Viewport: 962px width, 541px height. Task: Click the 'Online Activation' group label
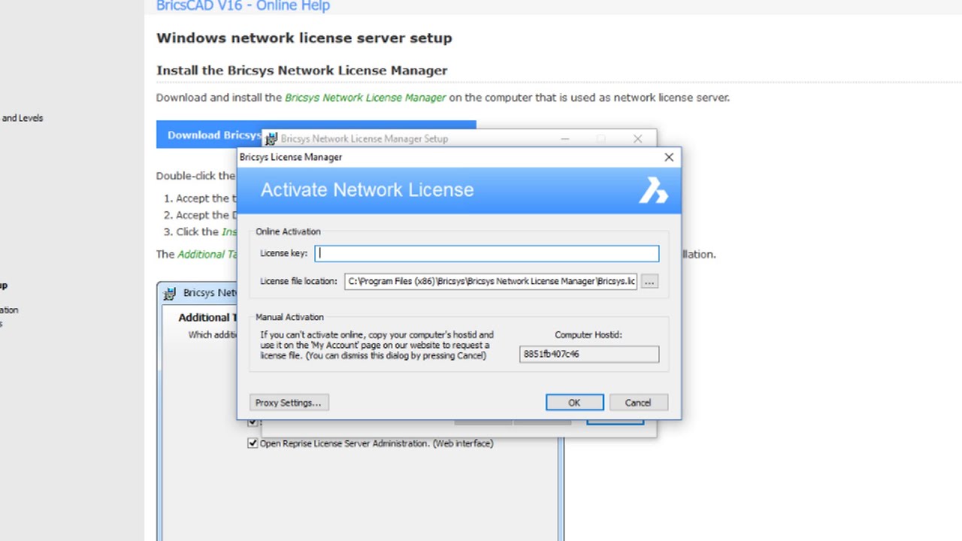tap(288, 231)
